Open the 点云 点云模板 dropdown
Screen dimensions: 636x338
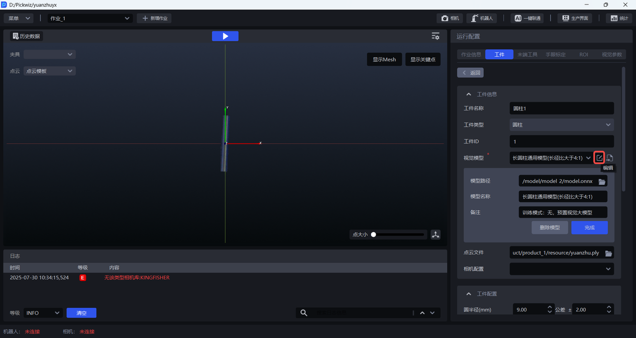(x=49, y=71)
